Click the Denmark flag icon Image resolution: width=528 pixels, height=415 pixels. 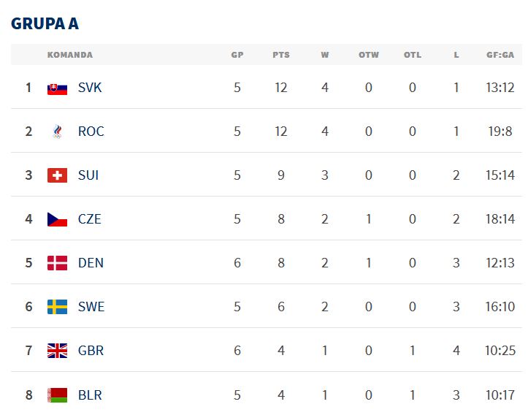click(x=57, y=263)
